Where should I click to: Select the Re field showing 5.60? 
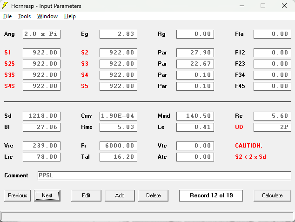click(272, 116)
